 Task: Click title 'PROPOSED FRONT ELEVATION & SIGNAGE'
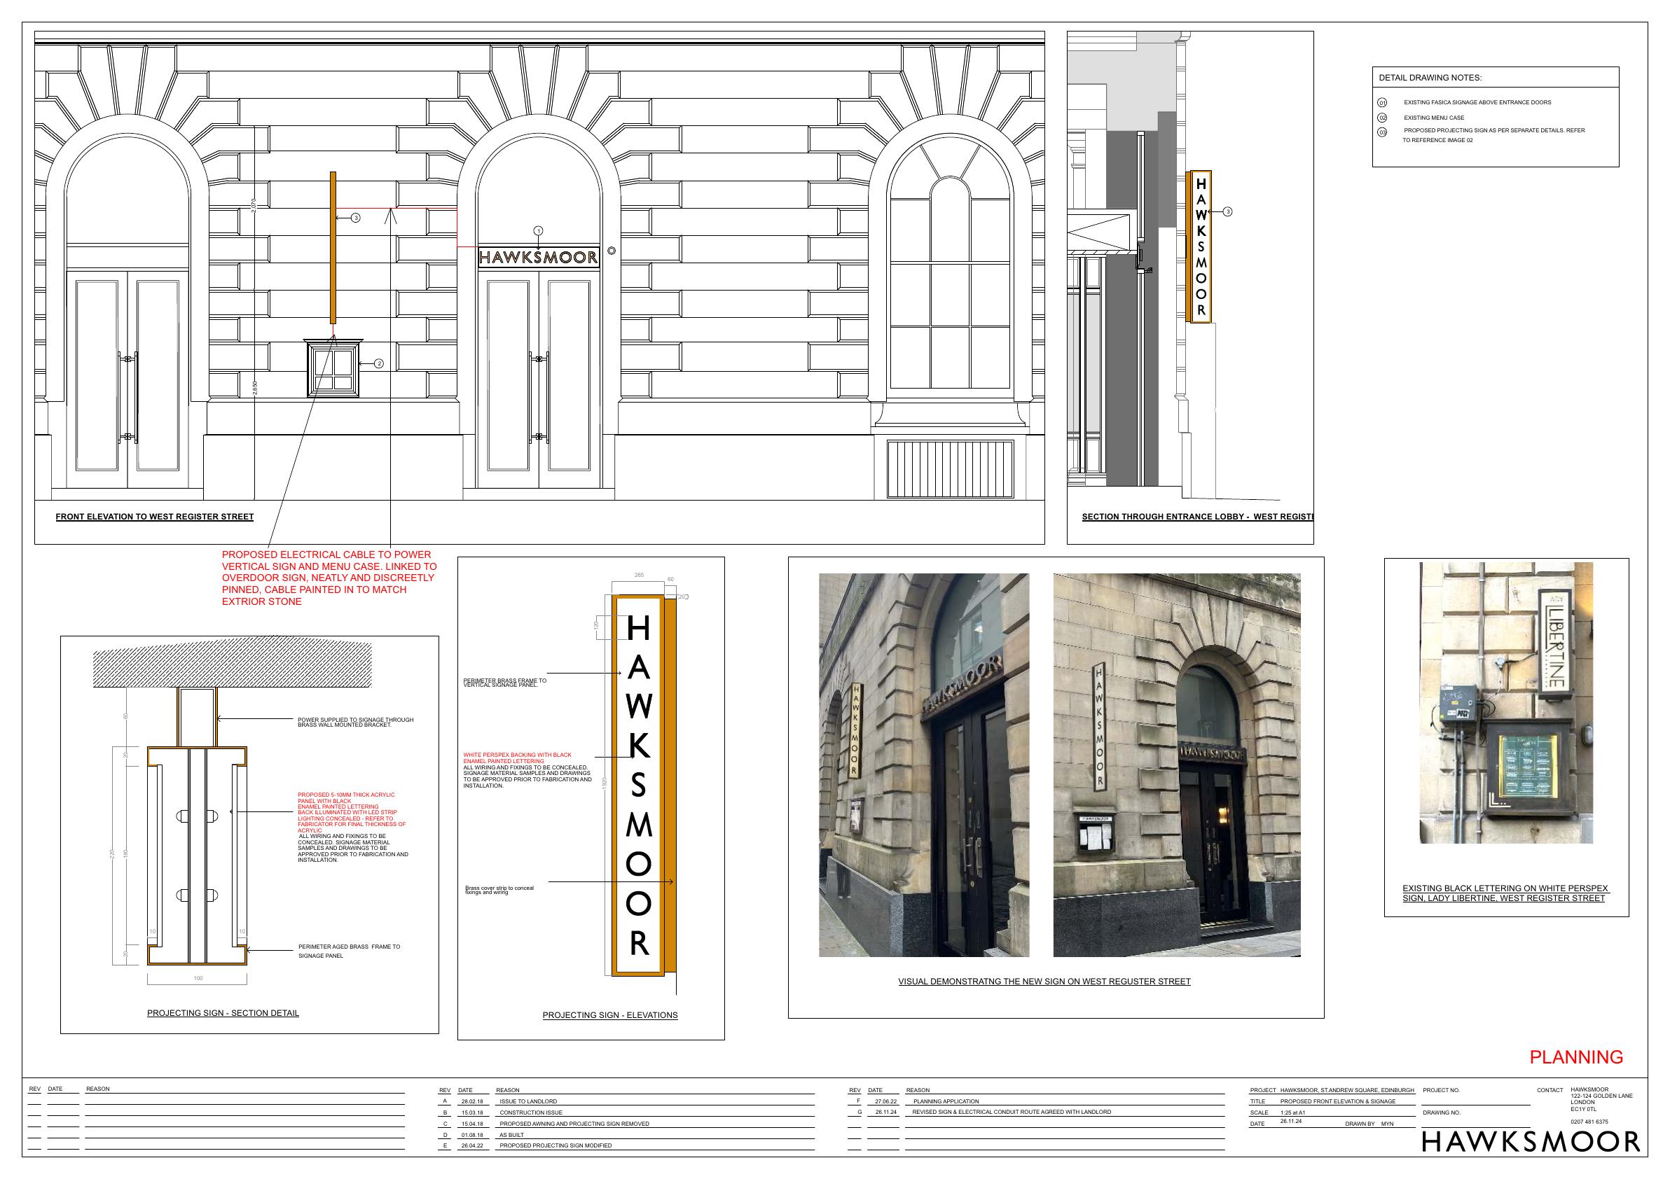tap(1337, 1101)
